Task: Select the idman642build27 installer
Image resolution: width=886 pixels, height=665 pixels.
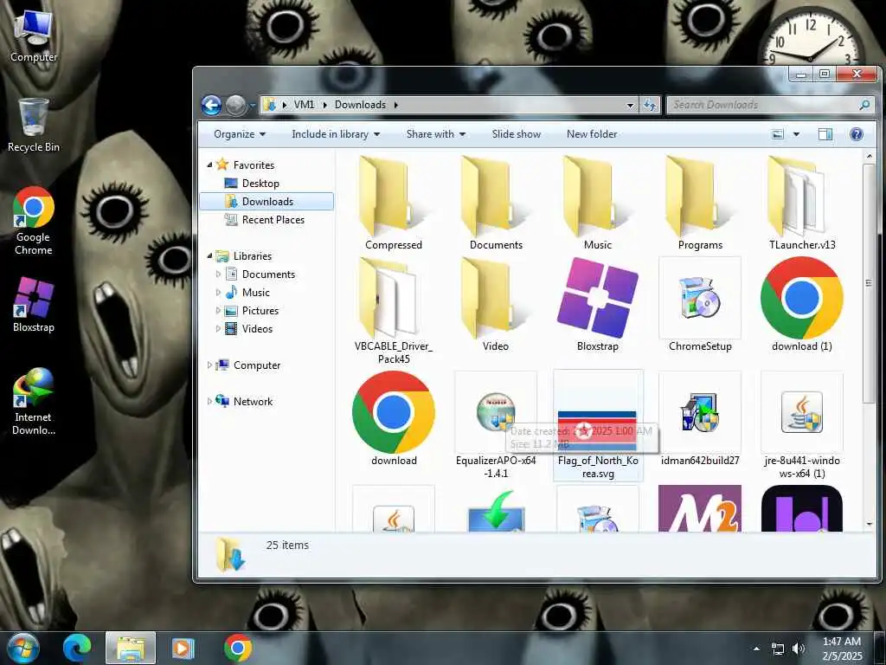Action: tap(700, 418)
